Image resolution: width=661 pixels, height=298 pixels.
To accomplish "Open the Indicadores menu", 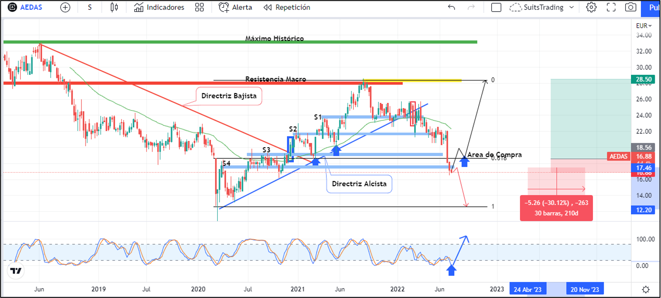I will (x=159, y=8).
